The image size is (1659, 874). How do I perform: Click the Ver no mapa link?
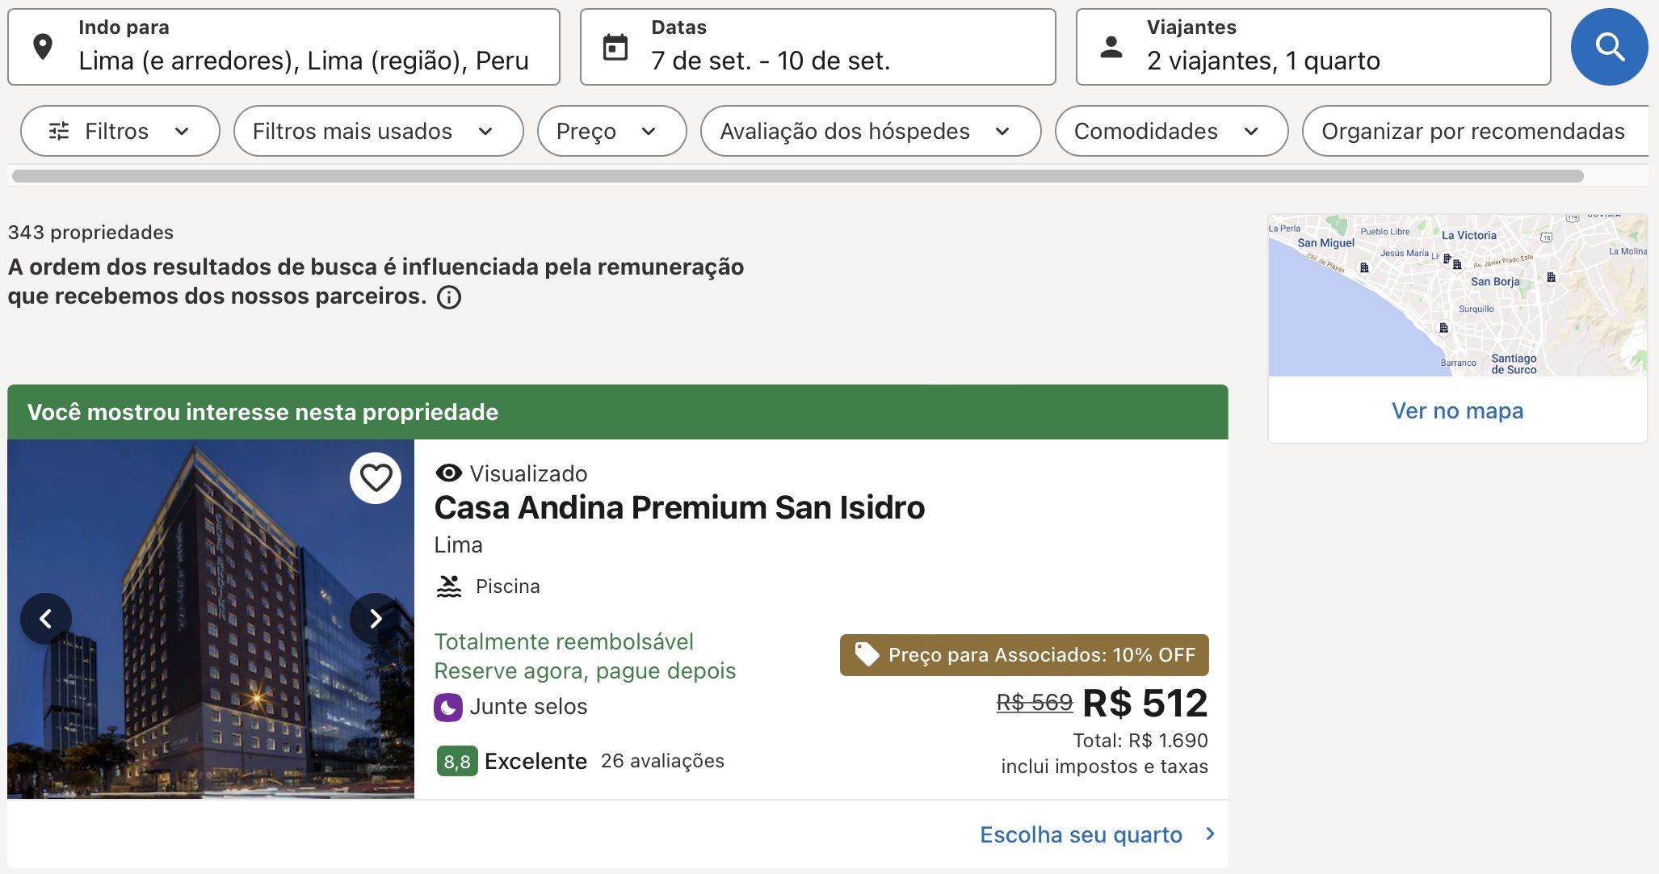tap(1457, 410)
